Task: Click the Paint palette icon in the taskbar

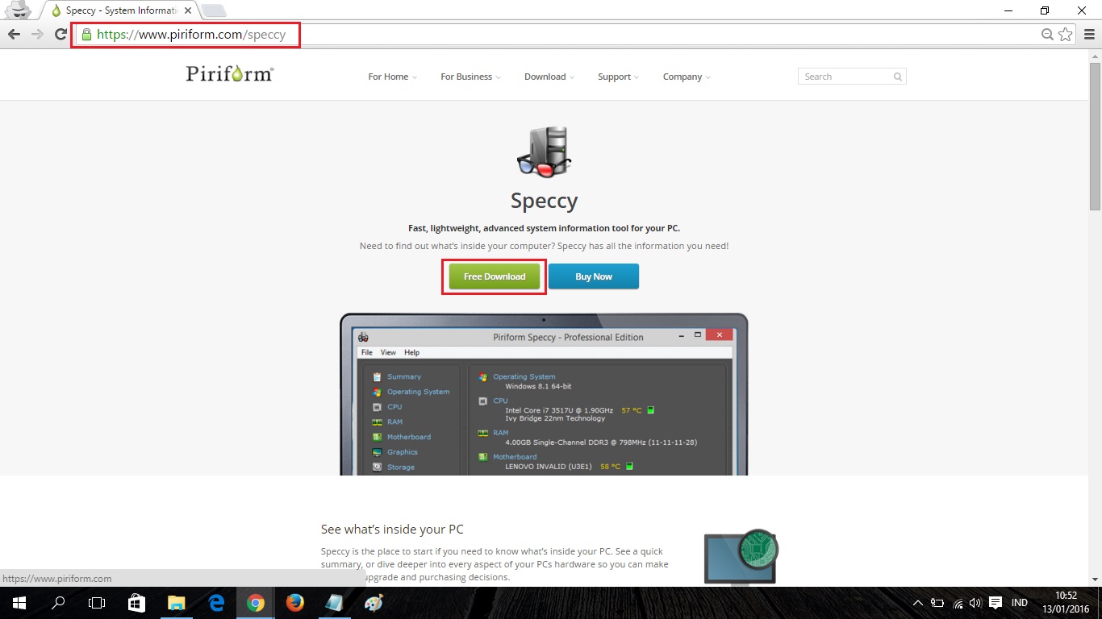Action: (x=374, y=603)
